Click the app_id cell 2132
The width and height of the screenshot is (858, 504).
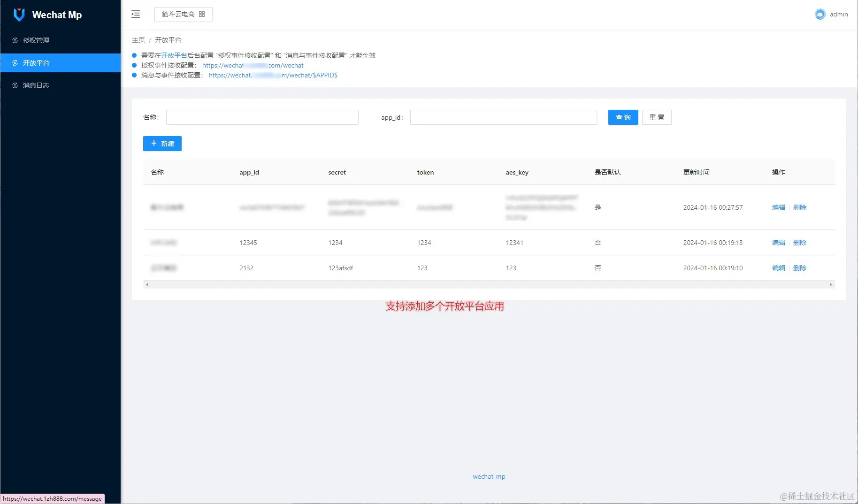246,268
